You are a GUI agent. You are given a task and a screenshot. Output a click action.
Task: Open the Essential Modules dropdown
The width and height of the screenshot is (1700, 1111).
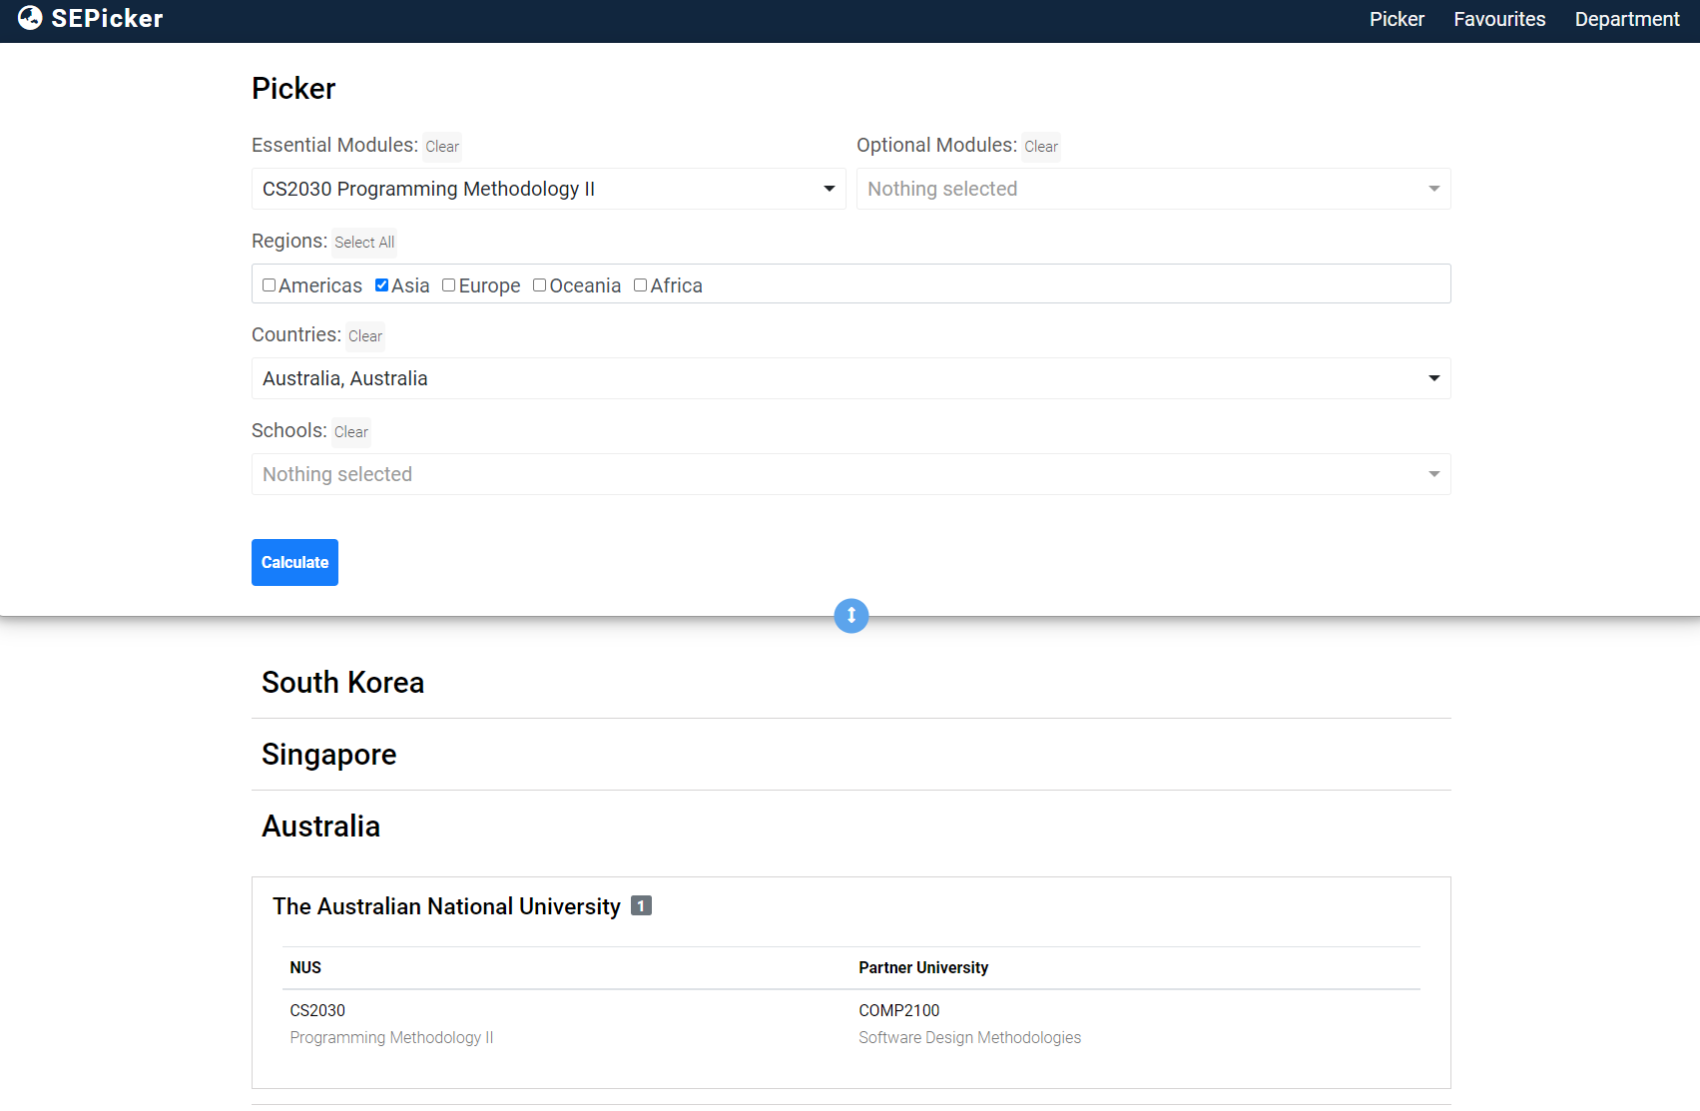[x=549, y=189]
